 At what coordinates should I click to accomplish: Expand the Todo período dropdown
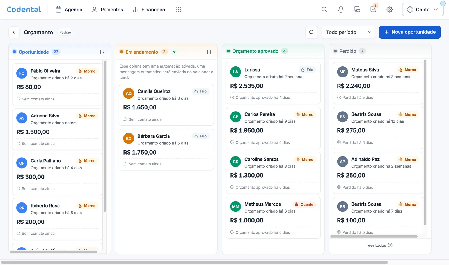click(x=348, y=32)
